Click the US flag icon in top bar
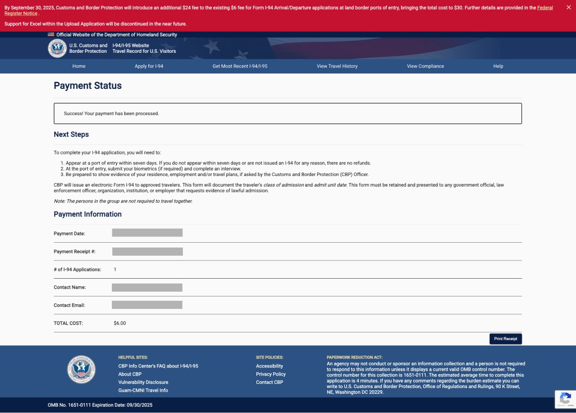576x413 pixels. (51, 35)
